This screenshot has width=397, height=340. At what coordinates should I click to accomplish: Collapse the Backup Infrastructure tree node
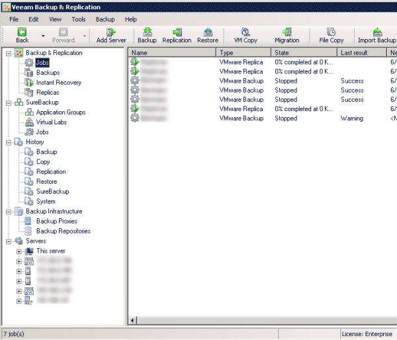(x=9, y=212)
